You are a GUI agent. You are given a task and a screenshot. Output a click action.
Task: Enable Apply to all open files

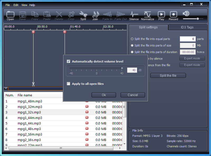69,84
